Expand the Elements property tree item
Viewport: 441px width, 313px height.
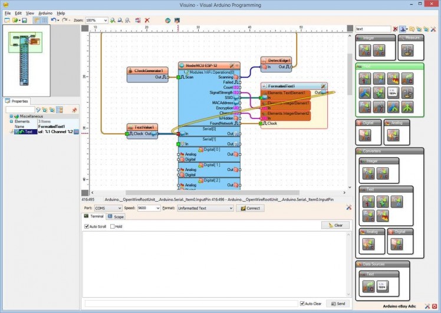point(12,121)
